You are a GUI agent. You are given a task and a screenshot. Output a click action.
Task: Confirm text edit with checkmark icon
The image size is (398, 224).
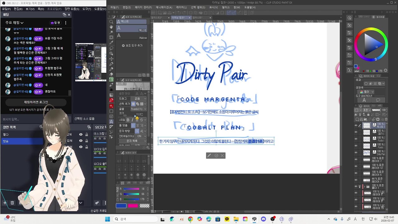click(216, 156)
